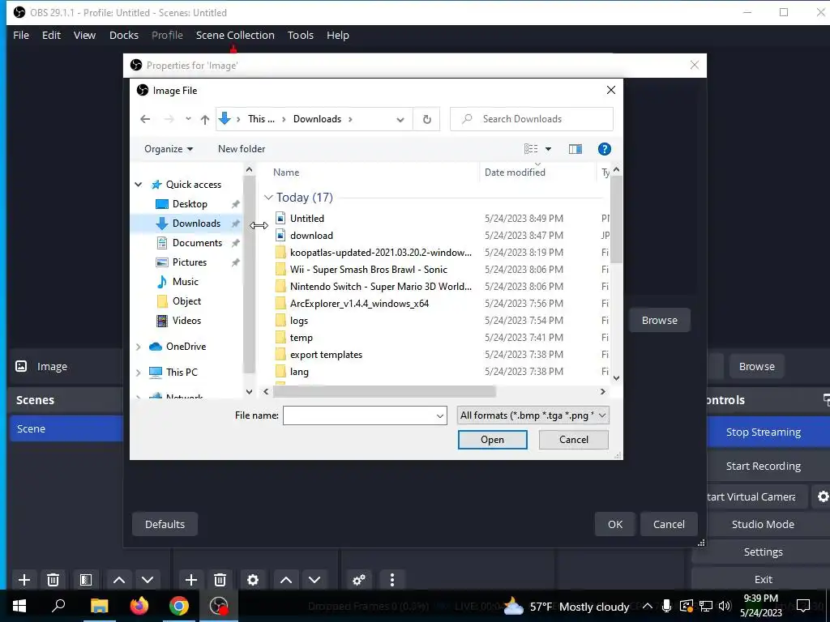Select the koopatlas-updated folder
The height and width of the screenshot is (622, 830).
tap(381, 253)
